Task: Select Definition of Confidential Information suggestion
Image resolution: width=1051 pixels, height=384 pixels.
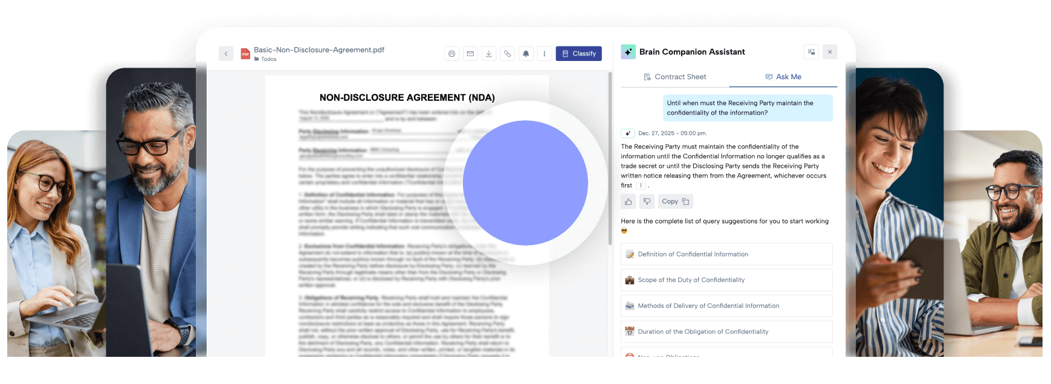Action: tap(726, 254)
